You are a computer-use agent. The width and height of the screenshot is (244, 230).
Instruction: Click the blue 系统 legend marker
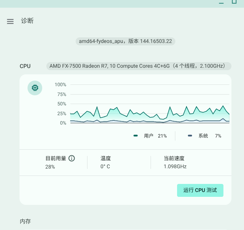pos(190,136)
